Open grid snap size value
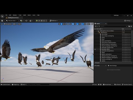This screenshot has height=100, width=133. tap(75, 24)
